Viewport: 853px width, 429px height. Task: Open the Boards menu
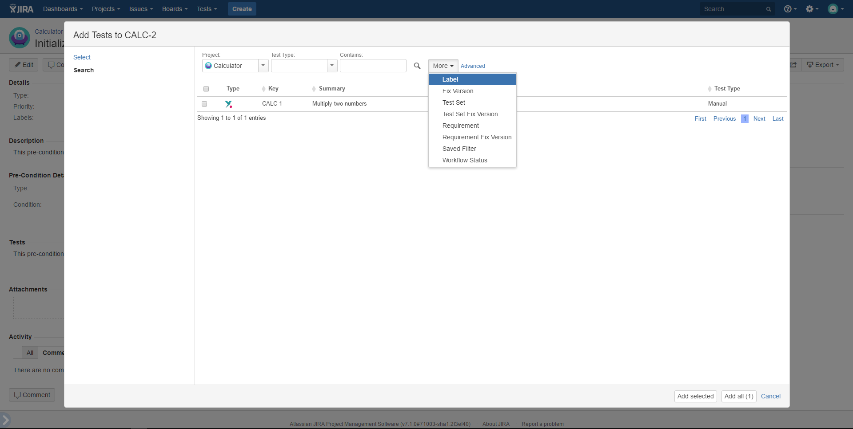tap(175, 9)
